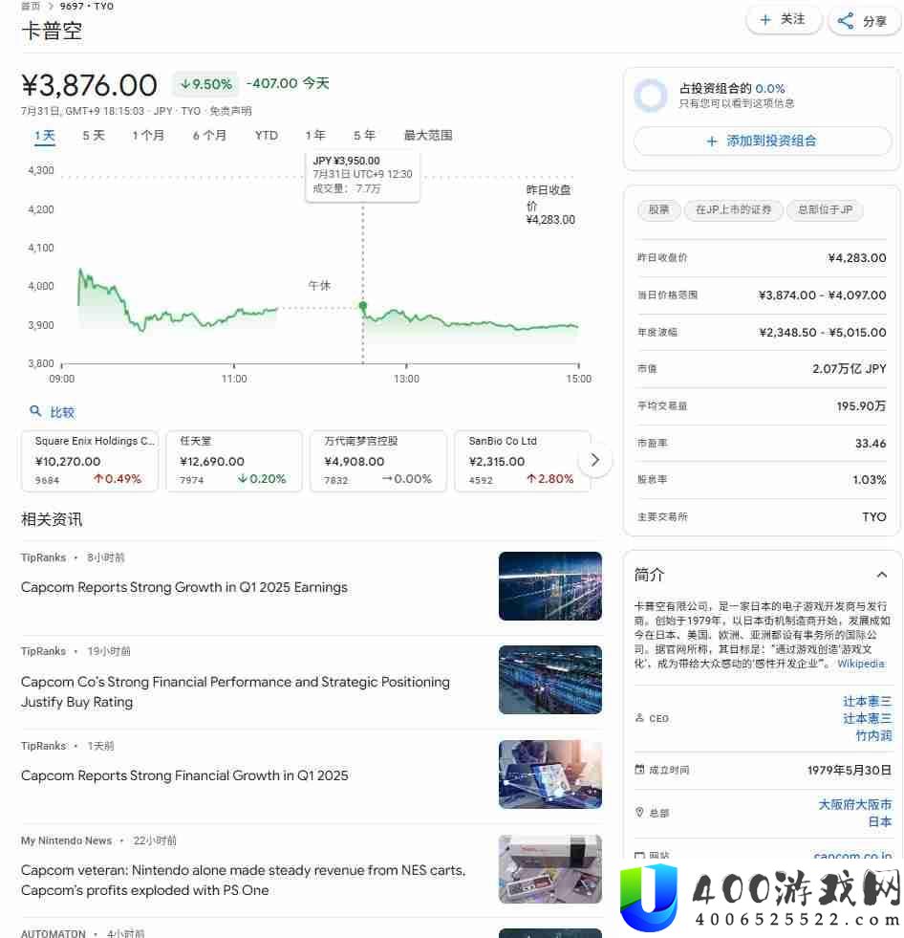Click the 股票 category chip

pos(658,210)
